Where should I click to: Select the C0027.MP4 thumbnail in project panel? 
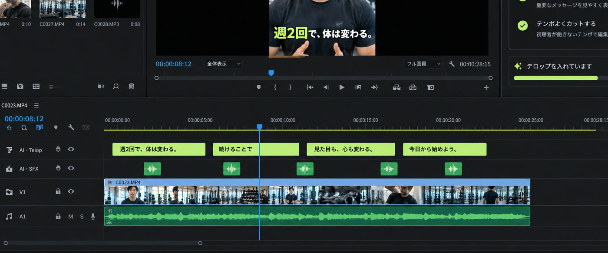click(x=62, y=9)
